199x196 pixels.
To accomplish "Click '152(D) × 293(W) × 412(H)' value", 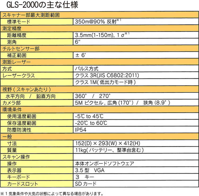I will pyautogui.click(x=108, y=143).
